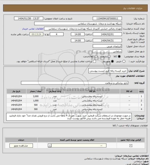Click the announcement date field 1404/01/28 - 13:37
Screen dimensions: 150x165
click(x=29, y=19)
